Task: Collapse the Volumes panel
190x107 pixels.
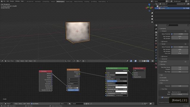Action: [162, 64]
